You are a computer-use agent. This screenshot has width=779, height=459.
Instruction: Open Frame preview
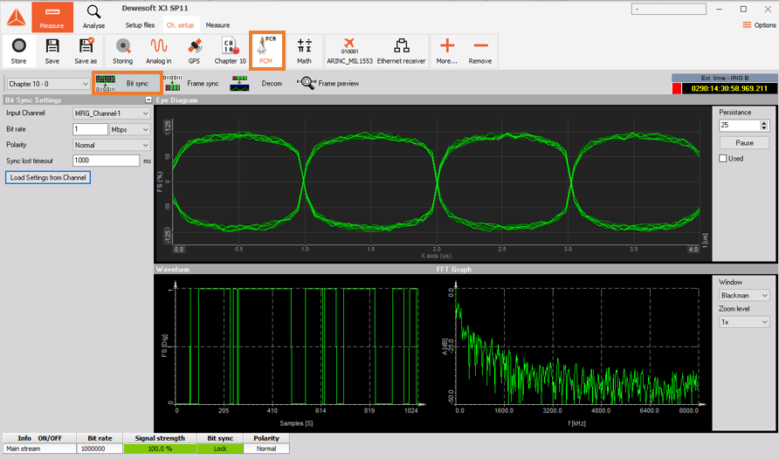[327, 84]
